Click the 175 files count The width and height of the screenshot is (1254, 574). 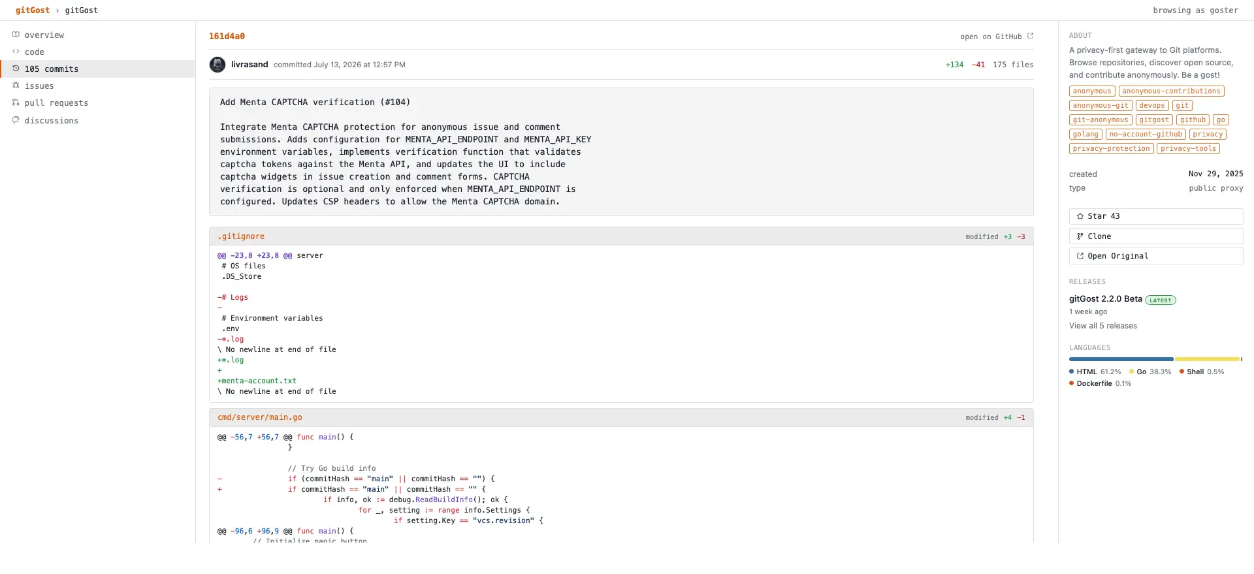click(1013, 65)
